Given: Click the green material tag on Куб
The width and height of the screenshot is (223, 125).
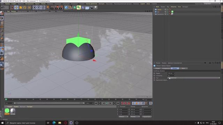Looking at the screenshot, I should coord(172,11).
